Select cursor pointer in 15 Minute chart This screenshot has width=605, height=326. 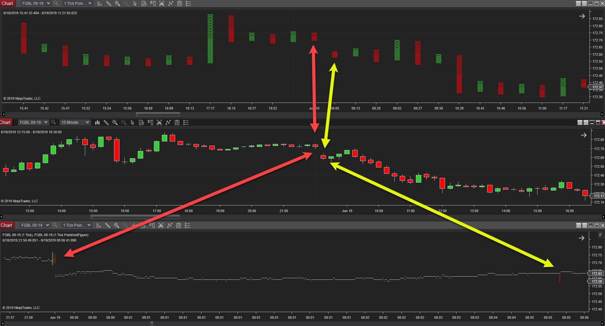[133, 122]
